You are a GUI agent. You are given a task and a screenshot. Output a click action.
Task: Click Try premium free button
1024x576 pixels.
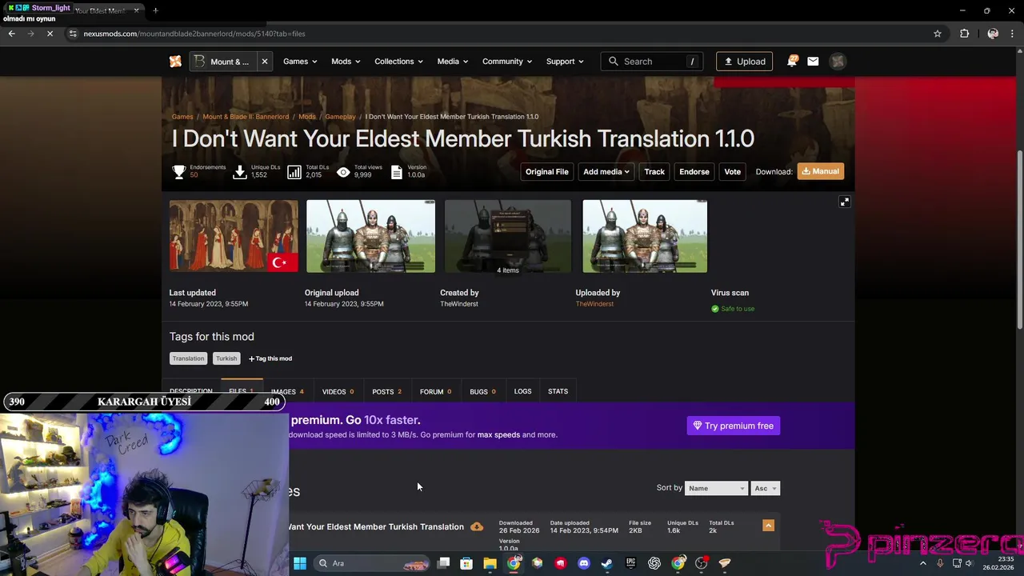click(x=733, y=426)
